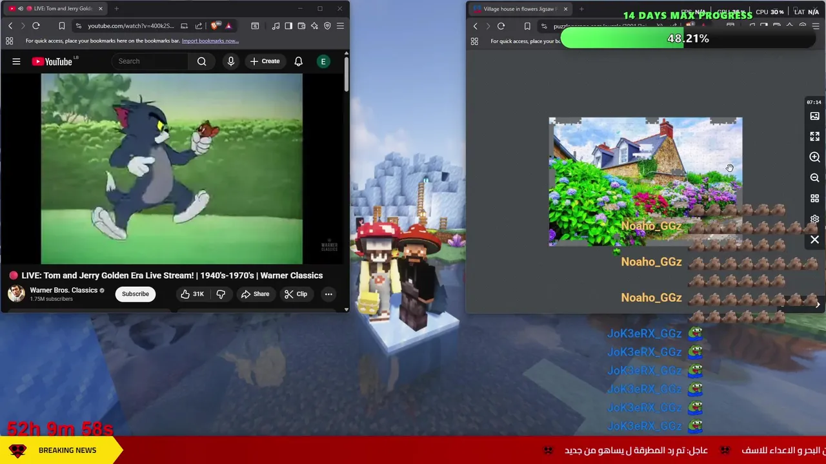Open site settings icon beside youtube.com URL

tap(78, 26)
